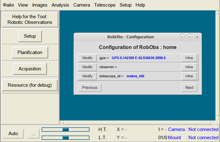Click the L.T. low threshold slider
220x142 pixels.
point(65,138)
